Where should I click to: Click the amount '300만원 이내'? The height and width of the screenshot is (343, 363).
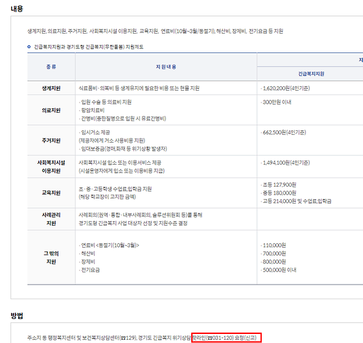pos(277,102)
